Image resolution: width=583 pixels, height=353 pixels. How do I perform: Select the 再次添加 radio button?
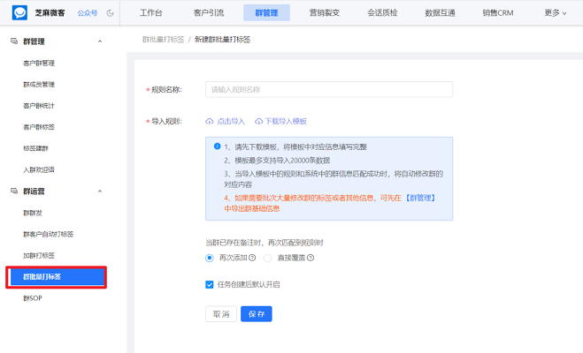tap(210, 258)
